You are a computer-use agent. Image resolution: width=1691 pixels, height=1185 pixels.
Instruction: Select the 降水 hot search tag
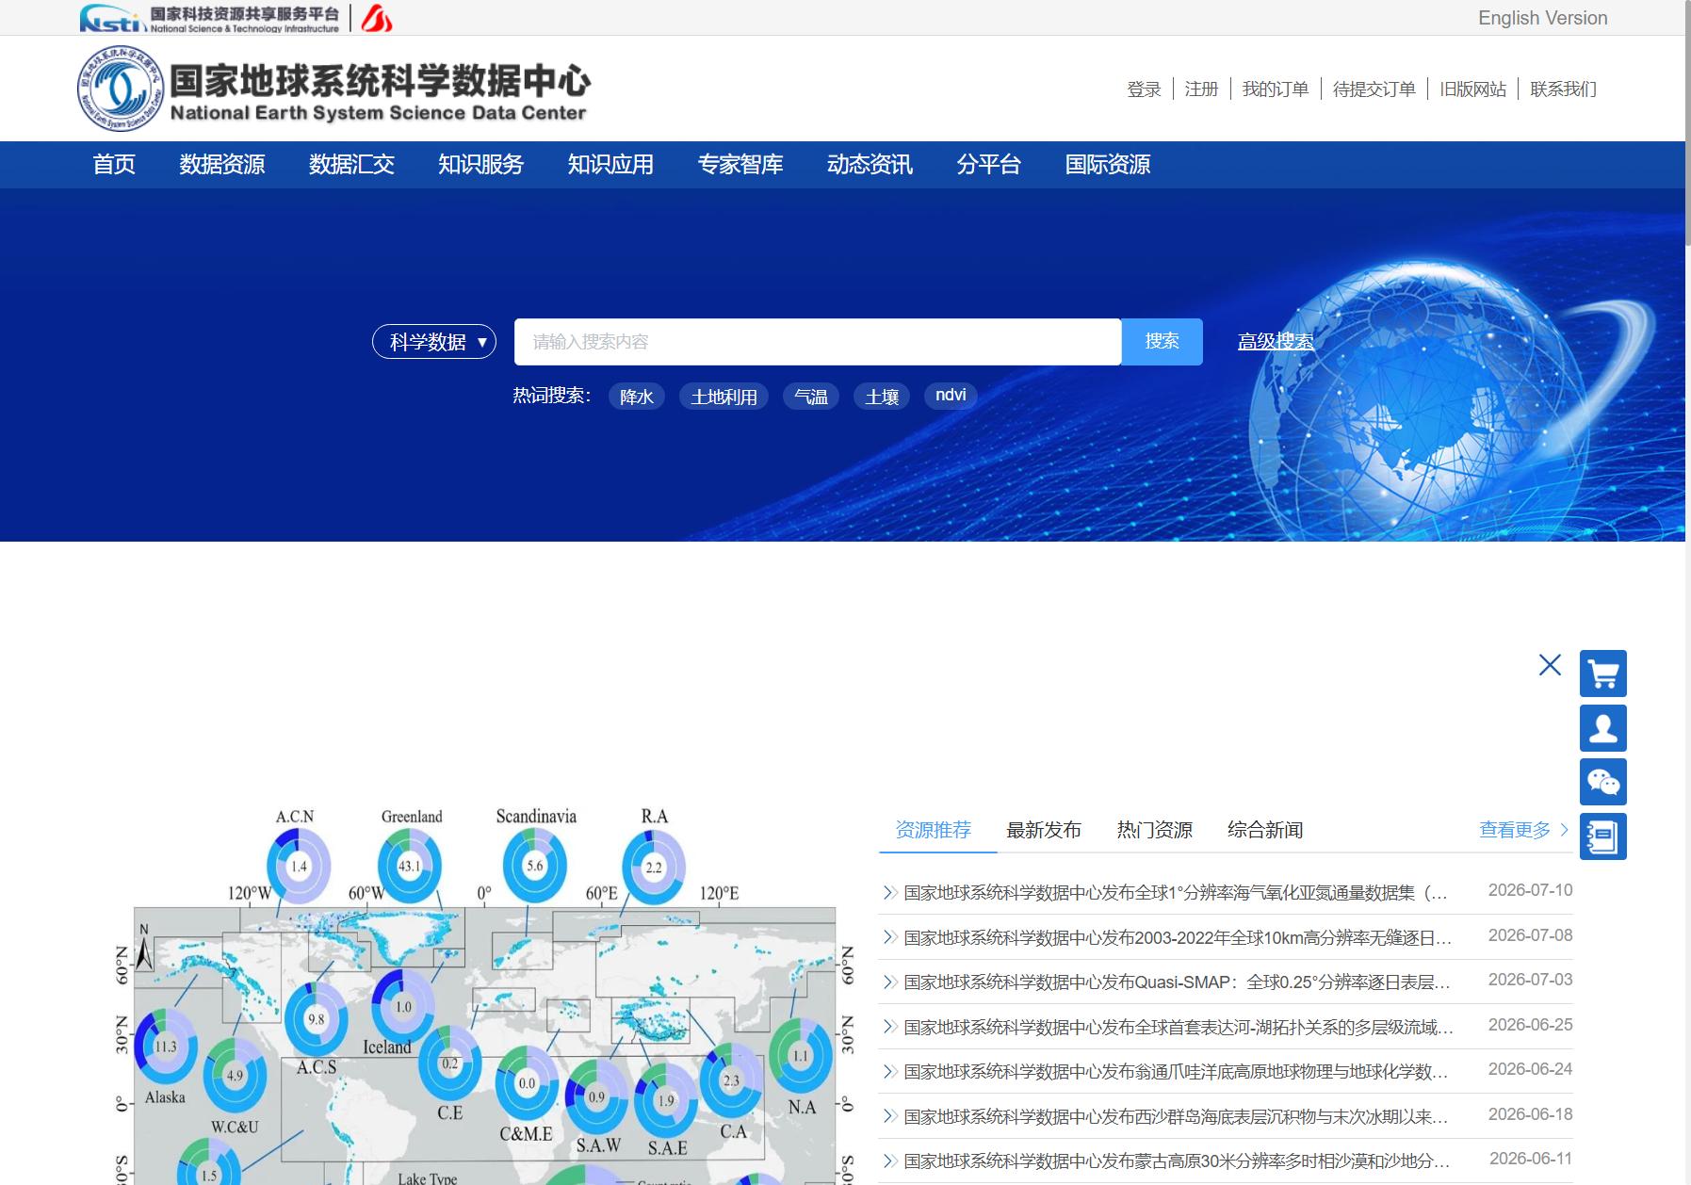[637, 397]
